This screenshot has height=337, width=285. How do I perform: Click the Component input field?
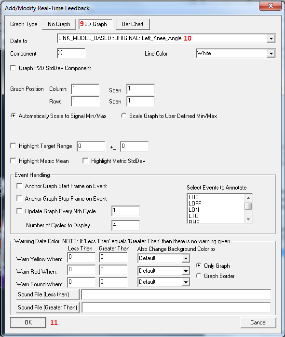71,53
